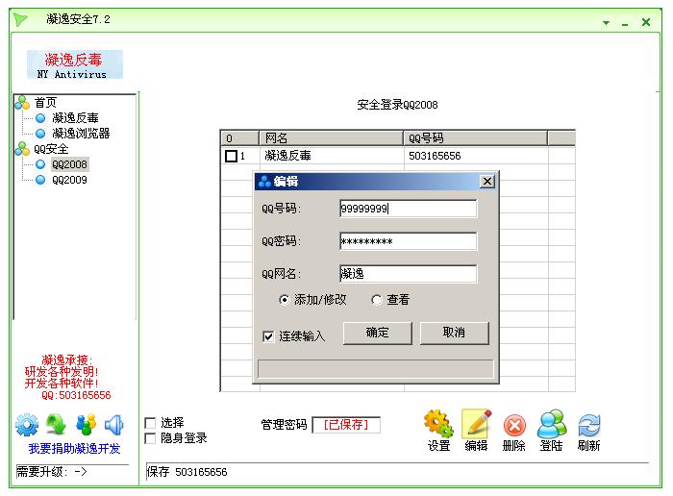This screenshot has width=673, height=496.
Task: Click the 设置 gears icon
Action: [438, 423]
